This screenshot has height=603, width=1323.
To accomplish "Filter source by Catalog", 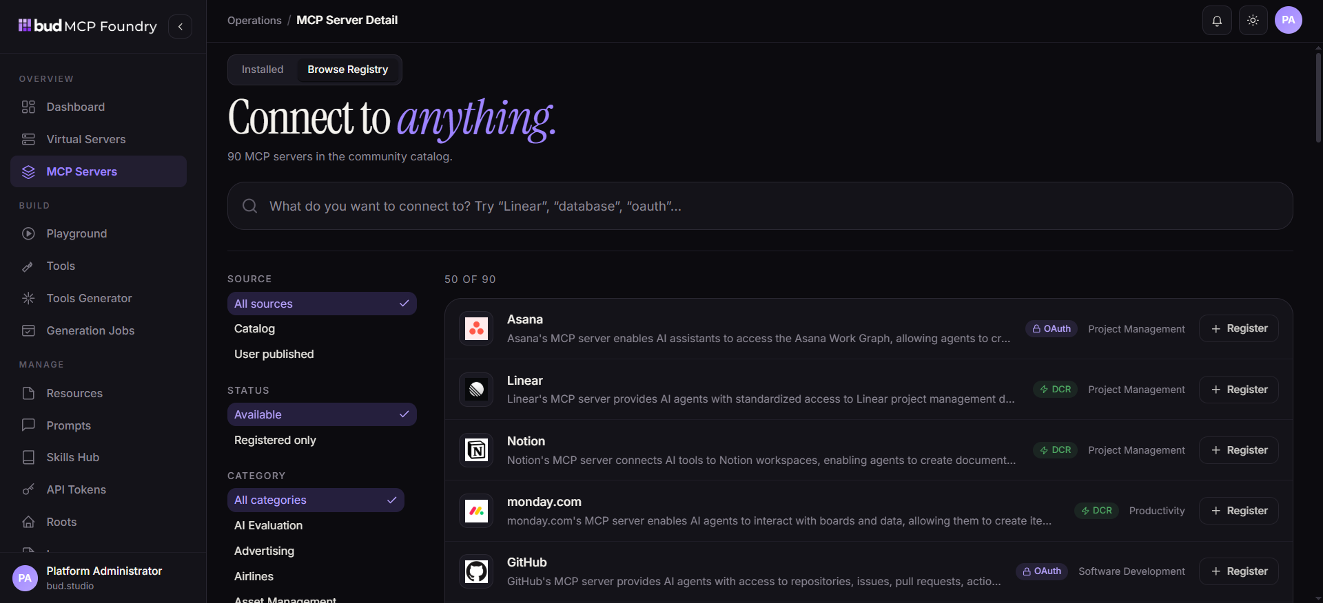I will tap(322, 329).
